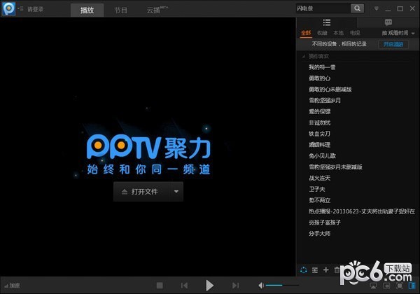The width and height of the screenshot is (420, 294).
Task: Click the 打开文件 button
Action: (x=141, y=192)
